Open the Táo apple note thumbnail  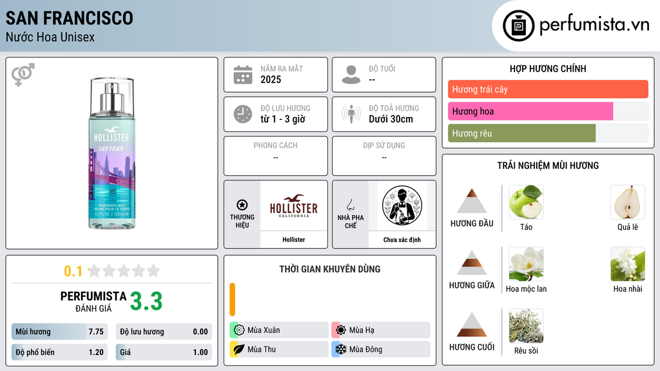(x=526, y=202)
